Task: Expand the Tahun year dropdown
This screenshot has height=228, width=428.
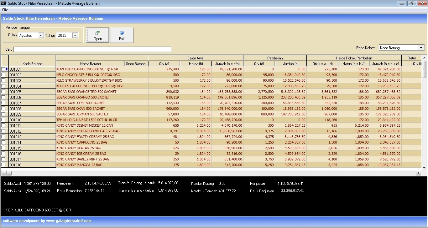Action: point(75,35)
